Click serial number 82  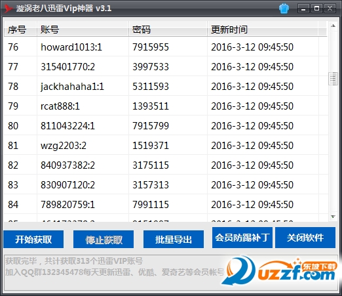point(13,165)
